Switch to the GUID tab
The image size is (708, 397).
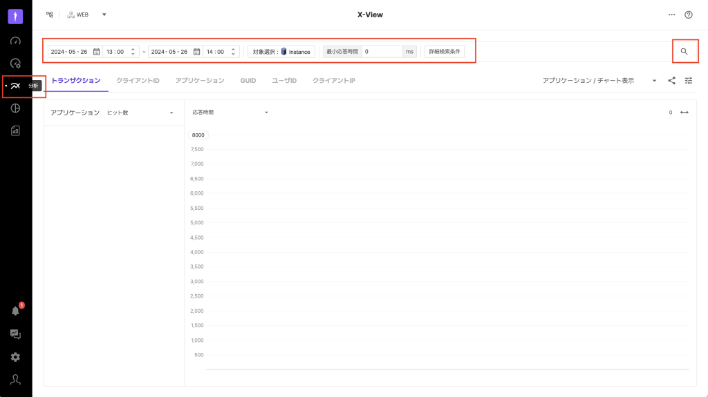[x=248, y=81]
